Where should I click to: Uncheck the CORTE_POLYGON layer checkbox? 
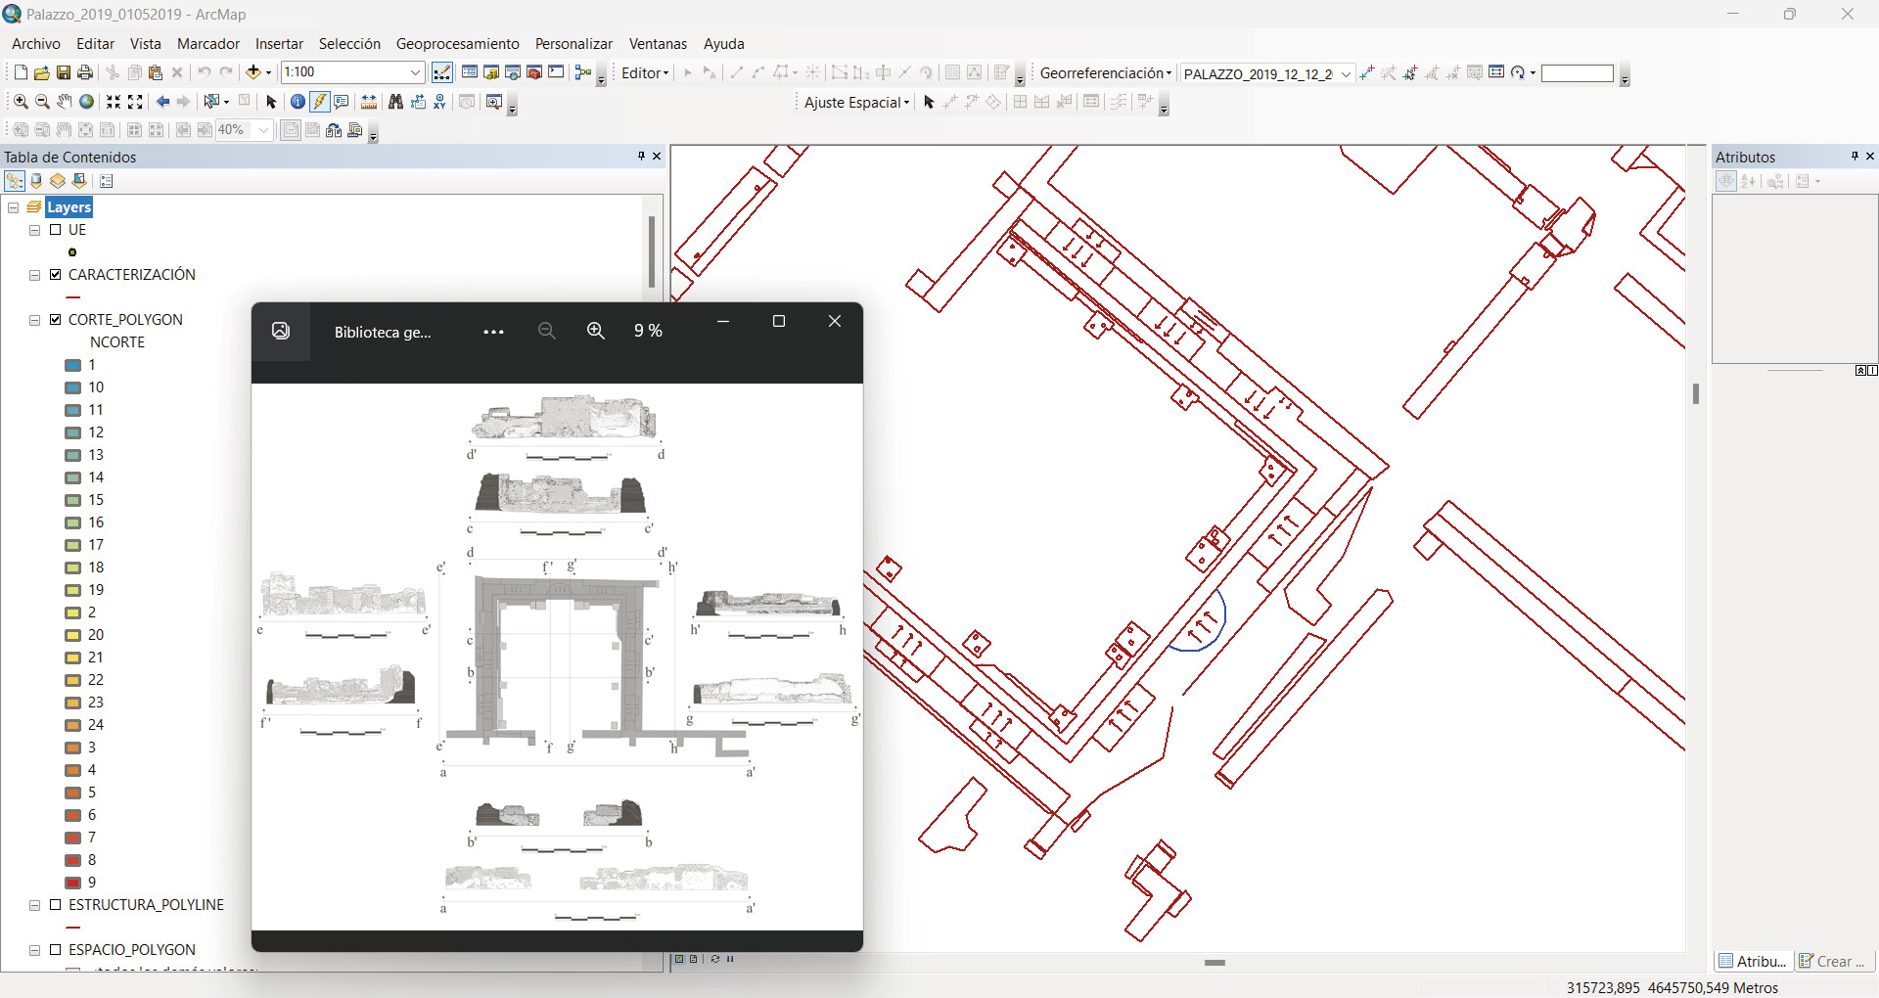pos(56,320)
